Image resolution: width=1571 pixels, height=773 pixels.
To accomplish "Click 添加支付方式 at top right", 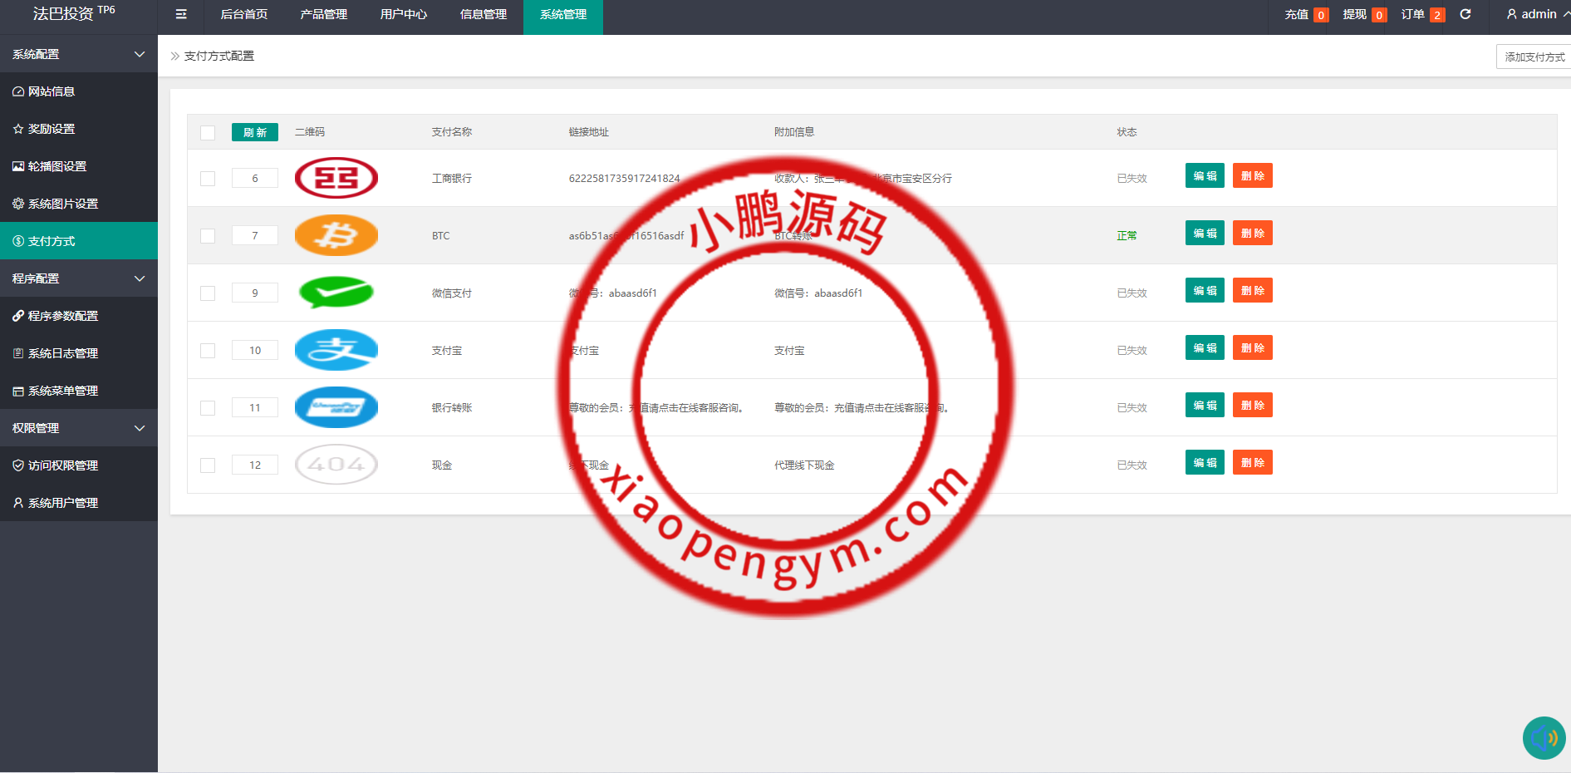I will tap(1533, 57).
